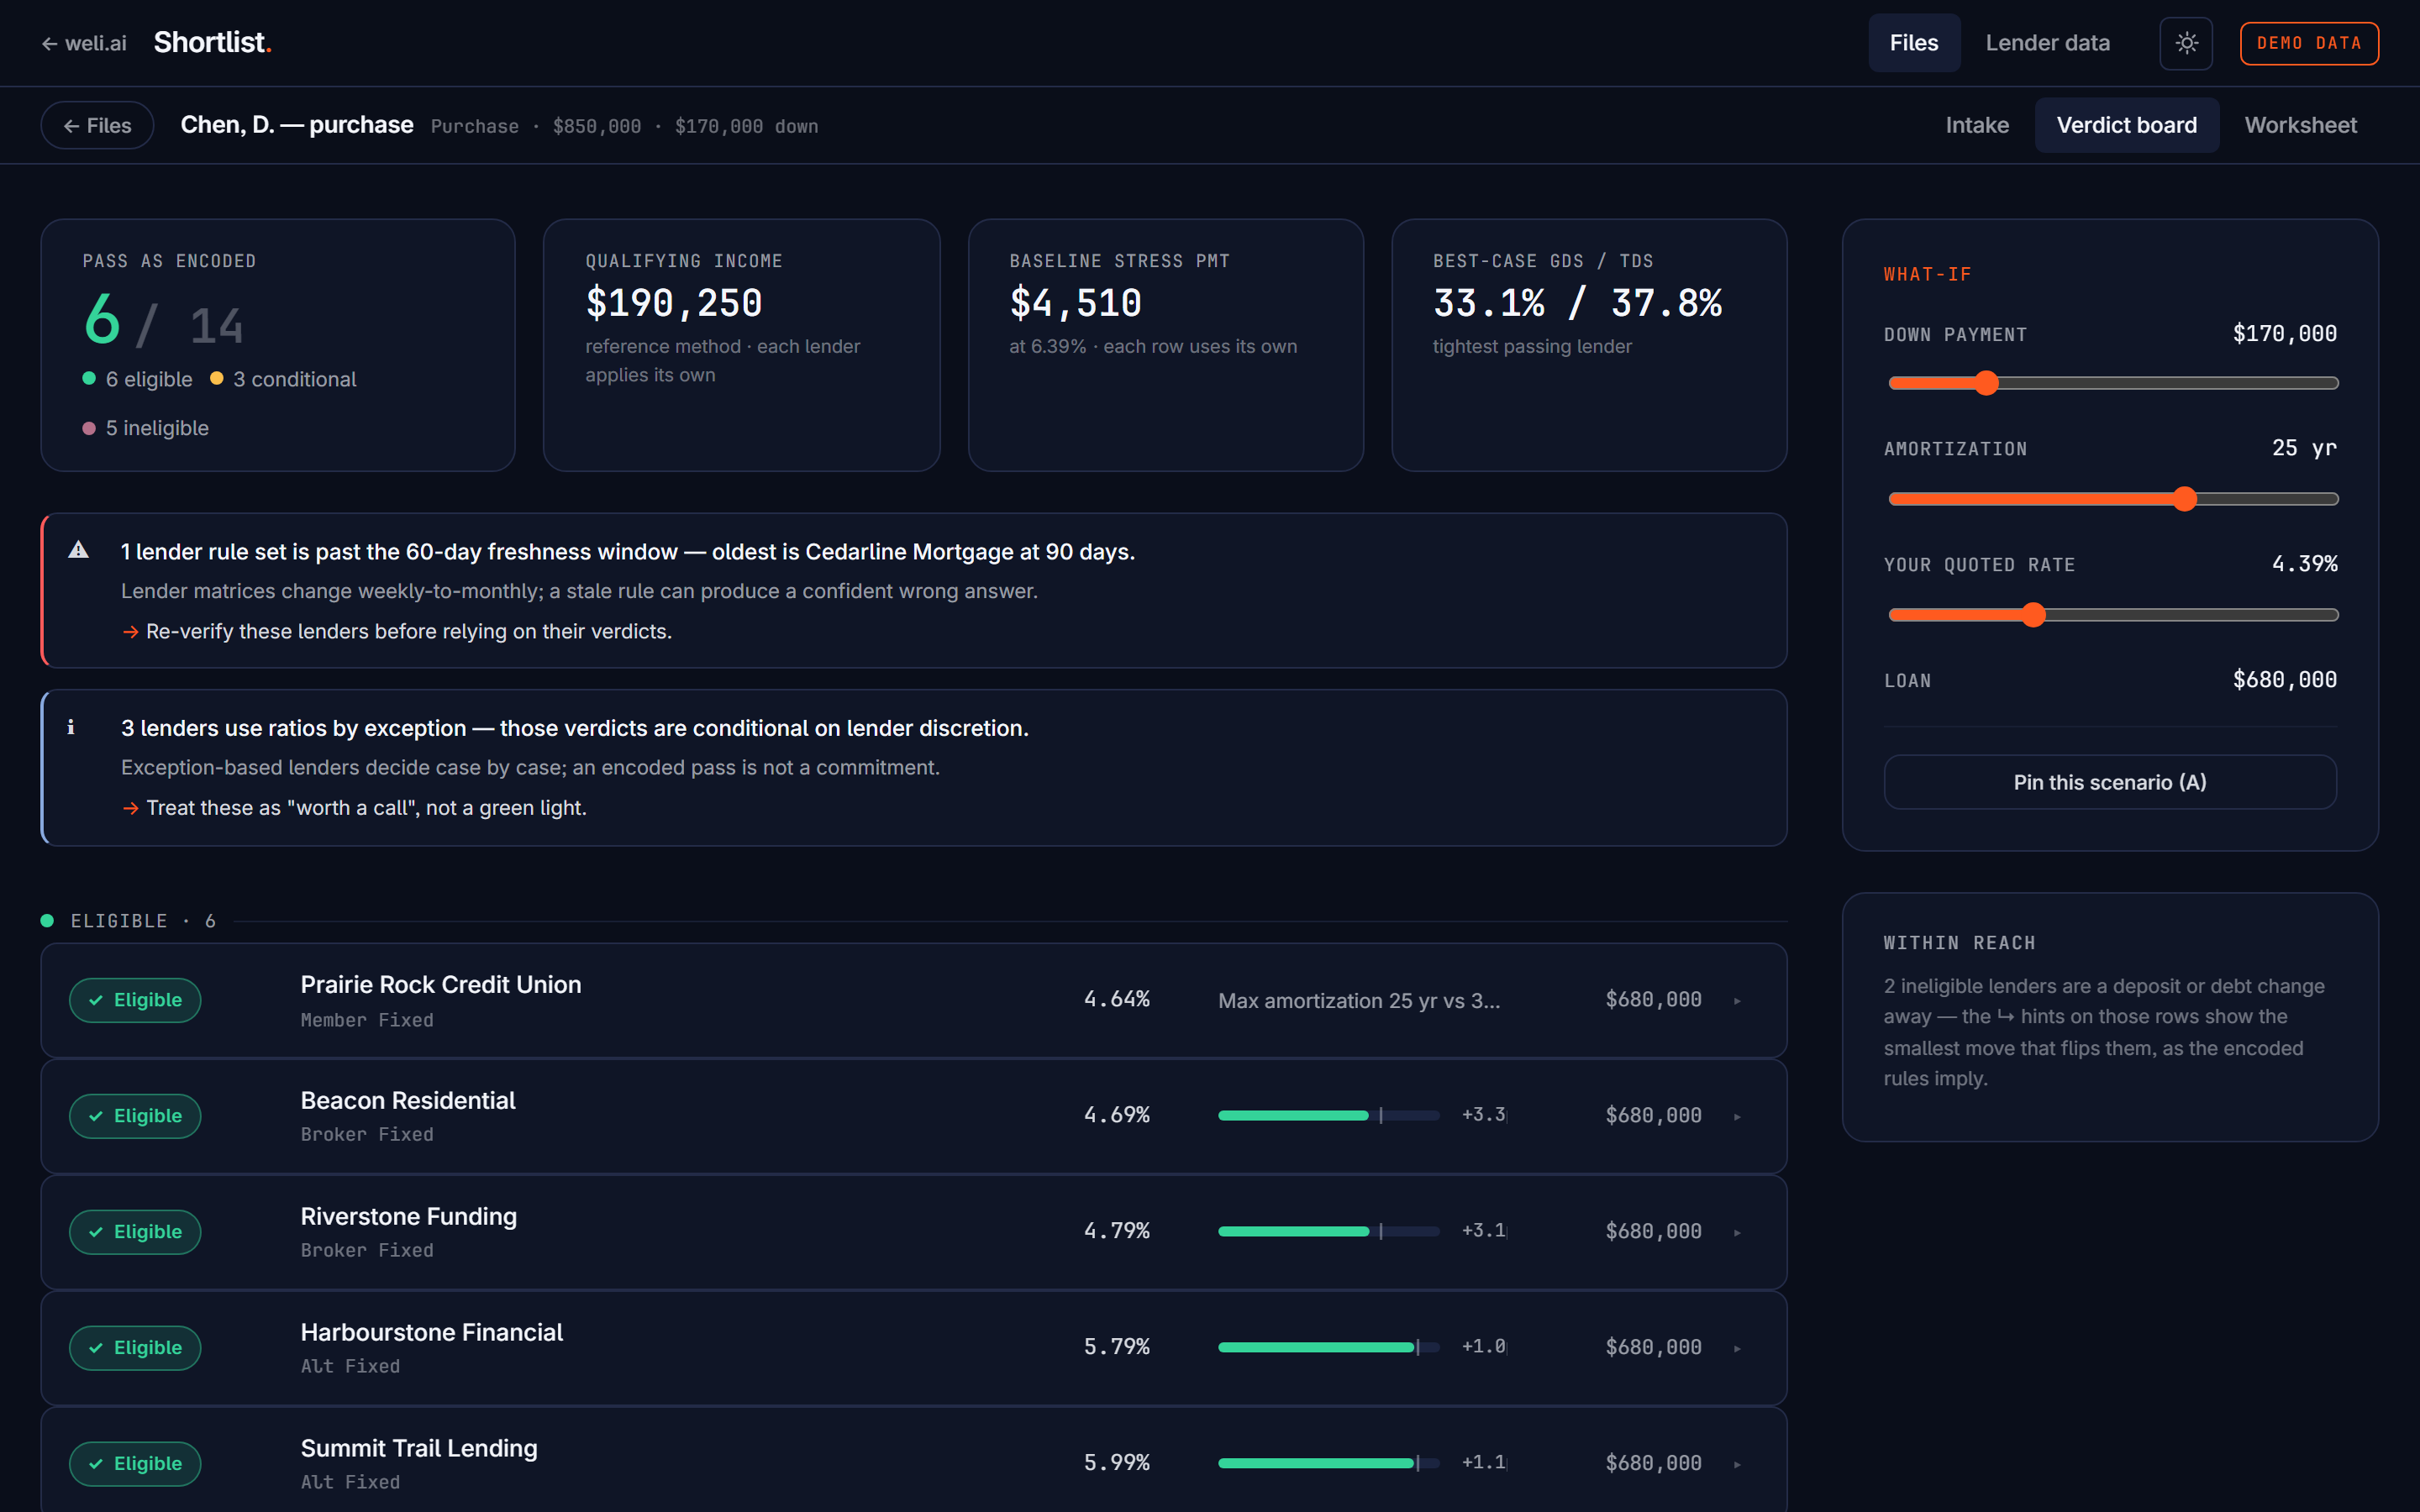Click the 4.69% rate for Beacon Residential

pyautogui.click(x=1117, y=1115)
